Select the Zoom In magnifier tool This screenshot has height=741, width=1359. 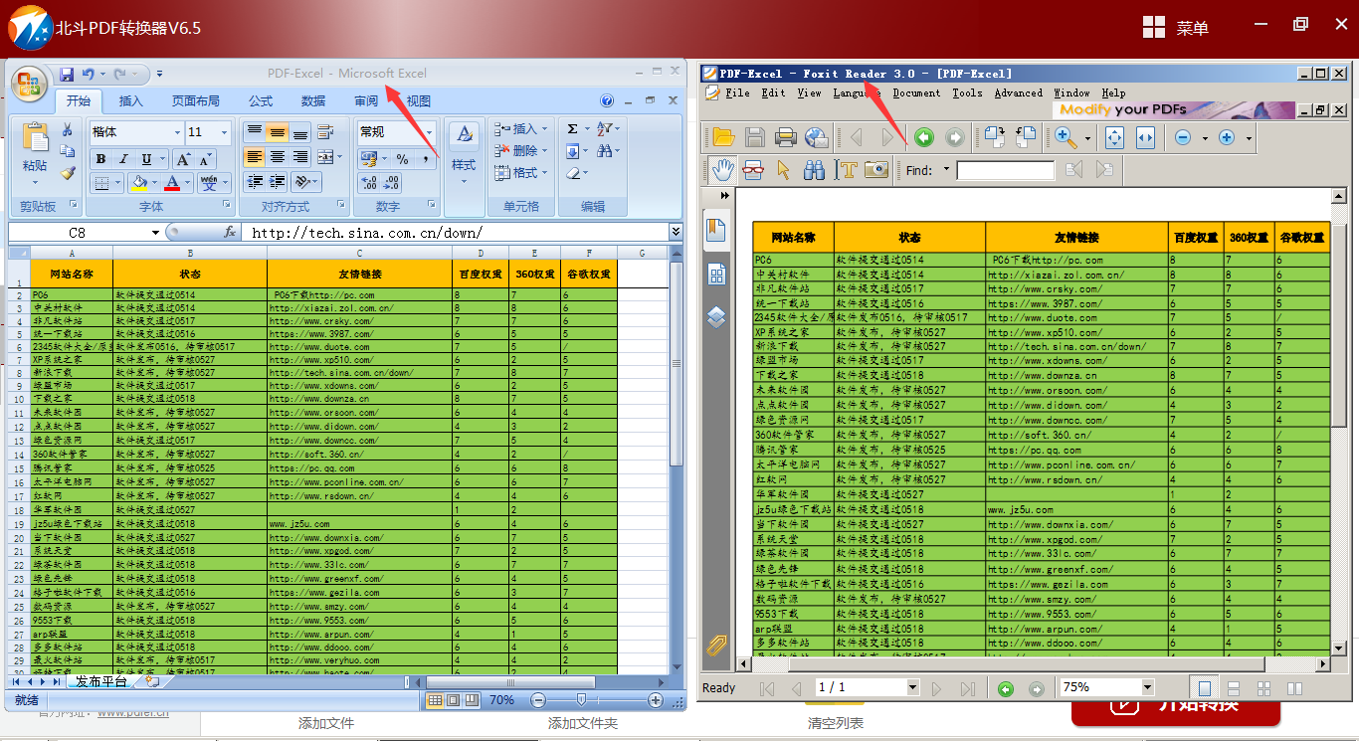1066,138
